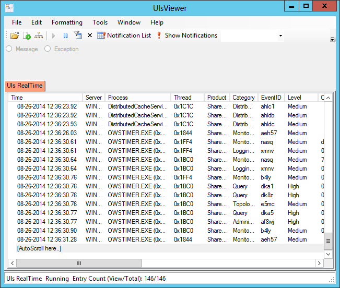Click the open file folder icon
Viewport: 340px width, 288px height.
coord(15,35)
